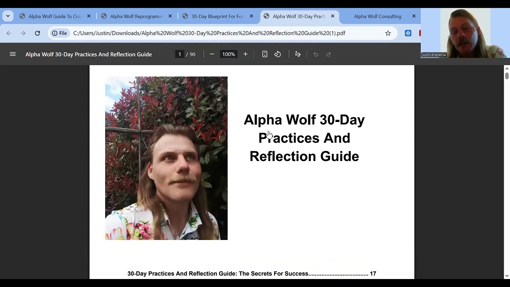
Task: Click the address bar file path
Action: tap(209, 33)
